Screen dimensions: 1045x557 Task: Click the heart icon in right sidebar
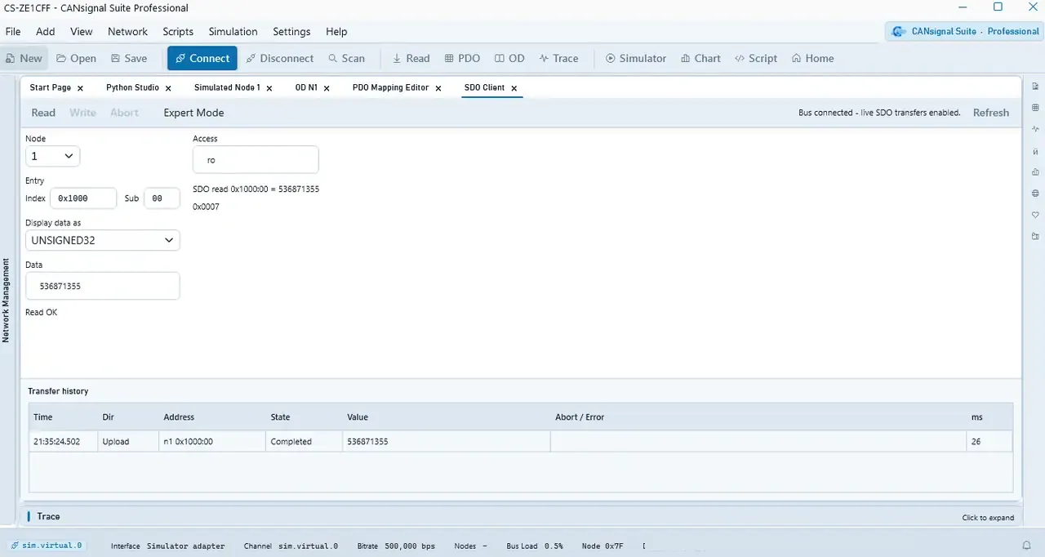[1035, 215]
